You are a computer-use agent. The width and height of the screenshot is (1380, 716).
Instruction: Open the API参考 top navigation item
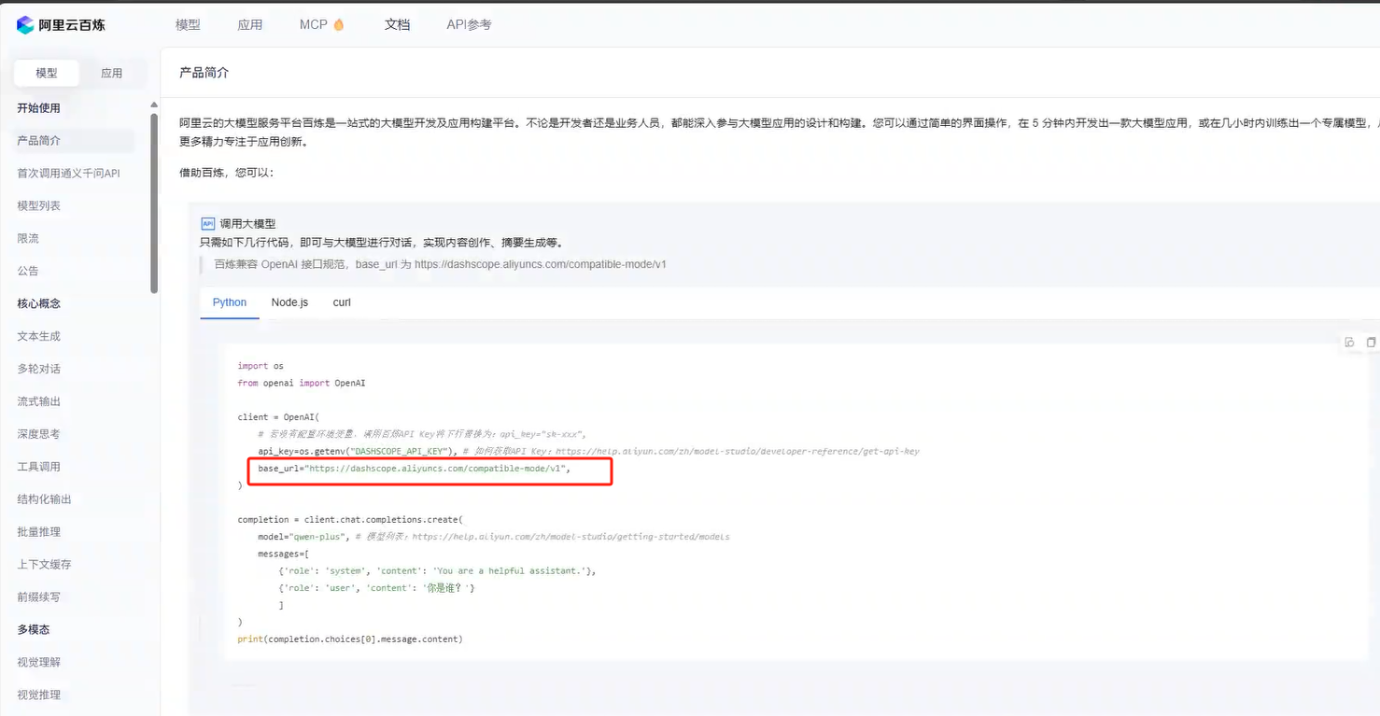point(469,25)
